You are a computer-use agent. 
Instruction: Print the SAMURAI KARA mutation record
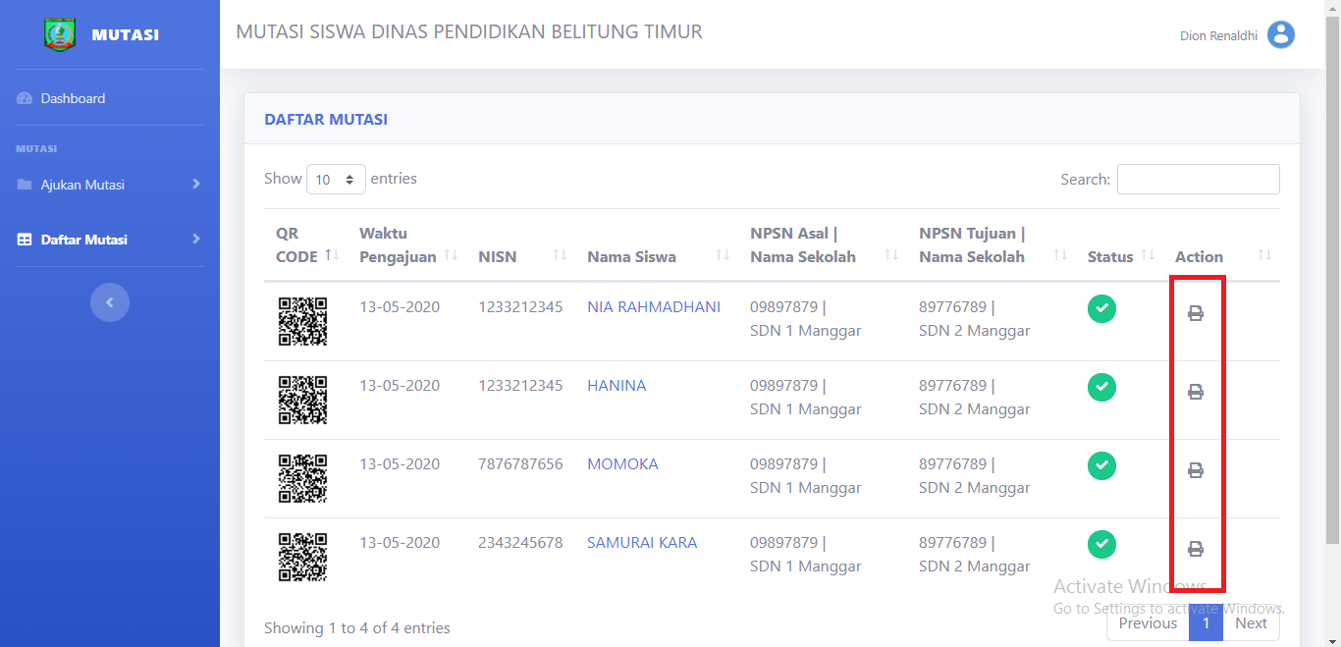click(1195, 549)
